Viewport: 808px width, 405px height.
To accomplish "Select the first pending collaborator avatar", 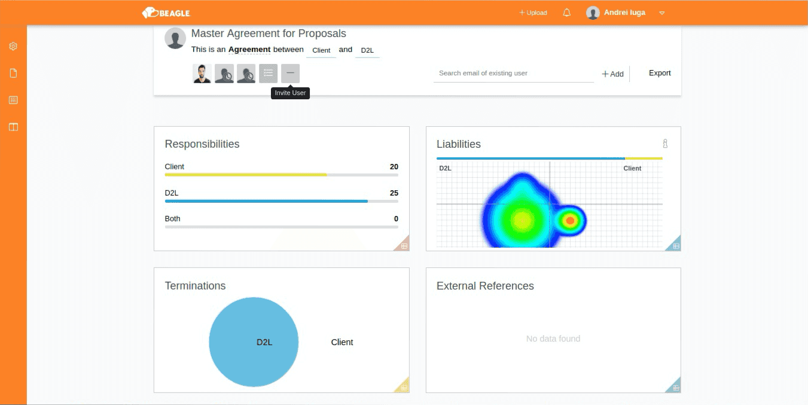I will tap(224, 74).
